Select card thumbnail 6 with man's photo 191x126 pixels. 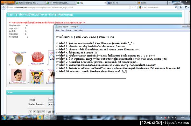point(18,76)
